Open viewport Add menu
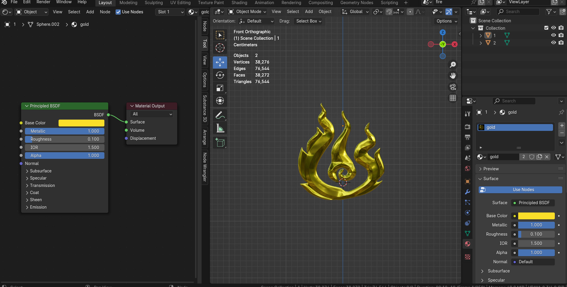This screenshot has width=567, height=287. (x=309, y=12)
